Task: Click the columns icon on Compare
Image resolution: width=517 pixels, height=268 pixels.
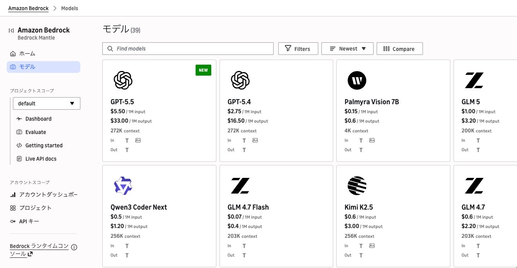Action: (386, 49)
